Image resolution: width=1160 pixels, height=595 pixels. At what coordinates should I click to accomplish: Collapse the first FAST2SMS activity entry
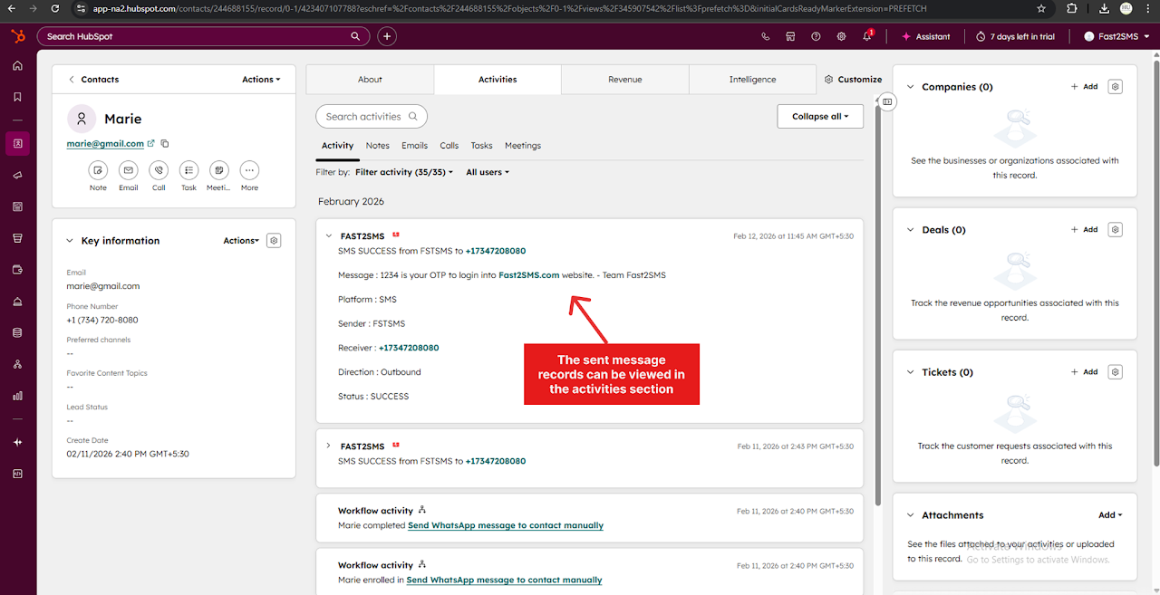click(x=328, y=236)
